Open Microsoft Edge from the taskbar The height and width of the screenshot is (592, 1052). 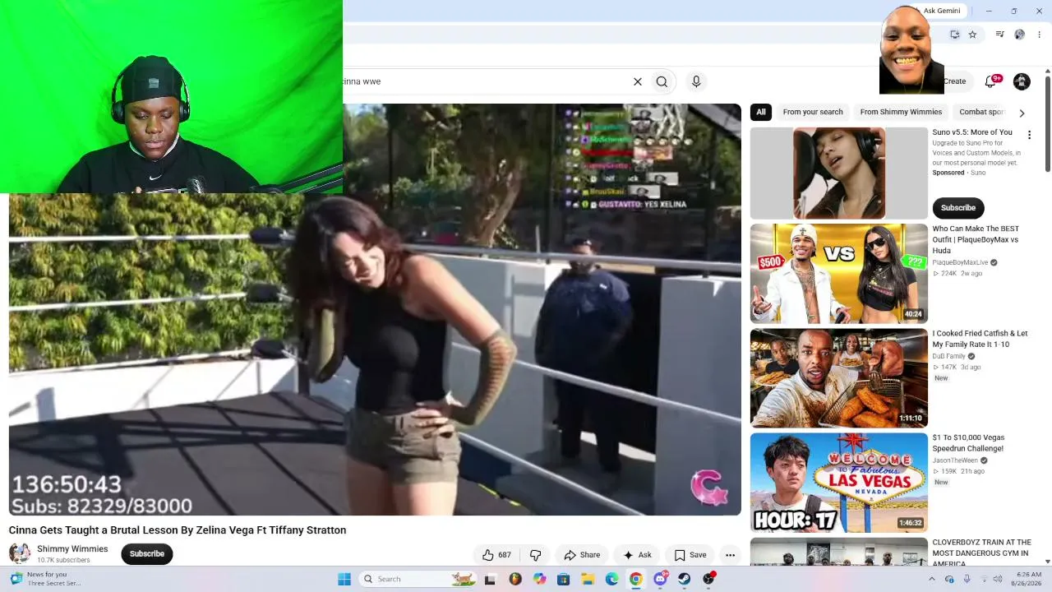pyautogui.click(x=611, y=579)
